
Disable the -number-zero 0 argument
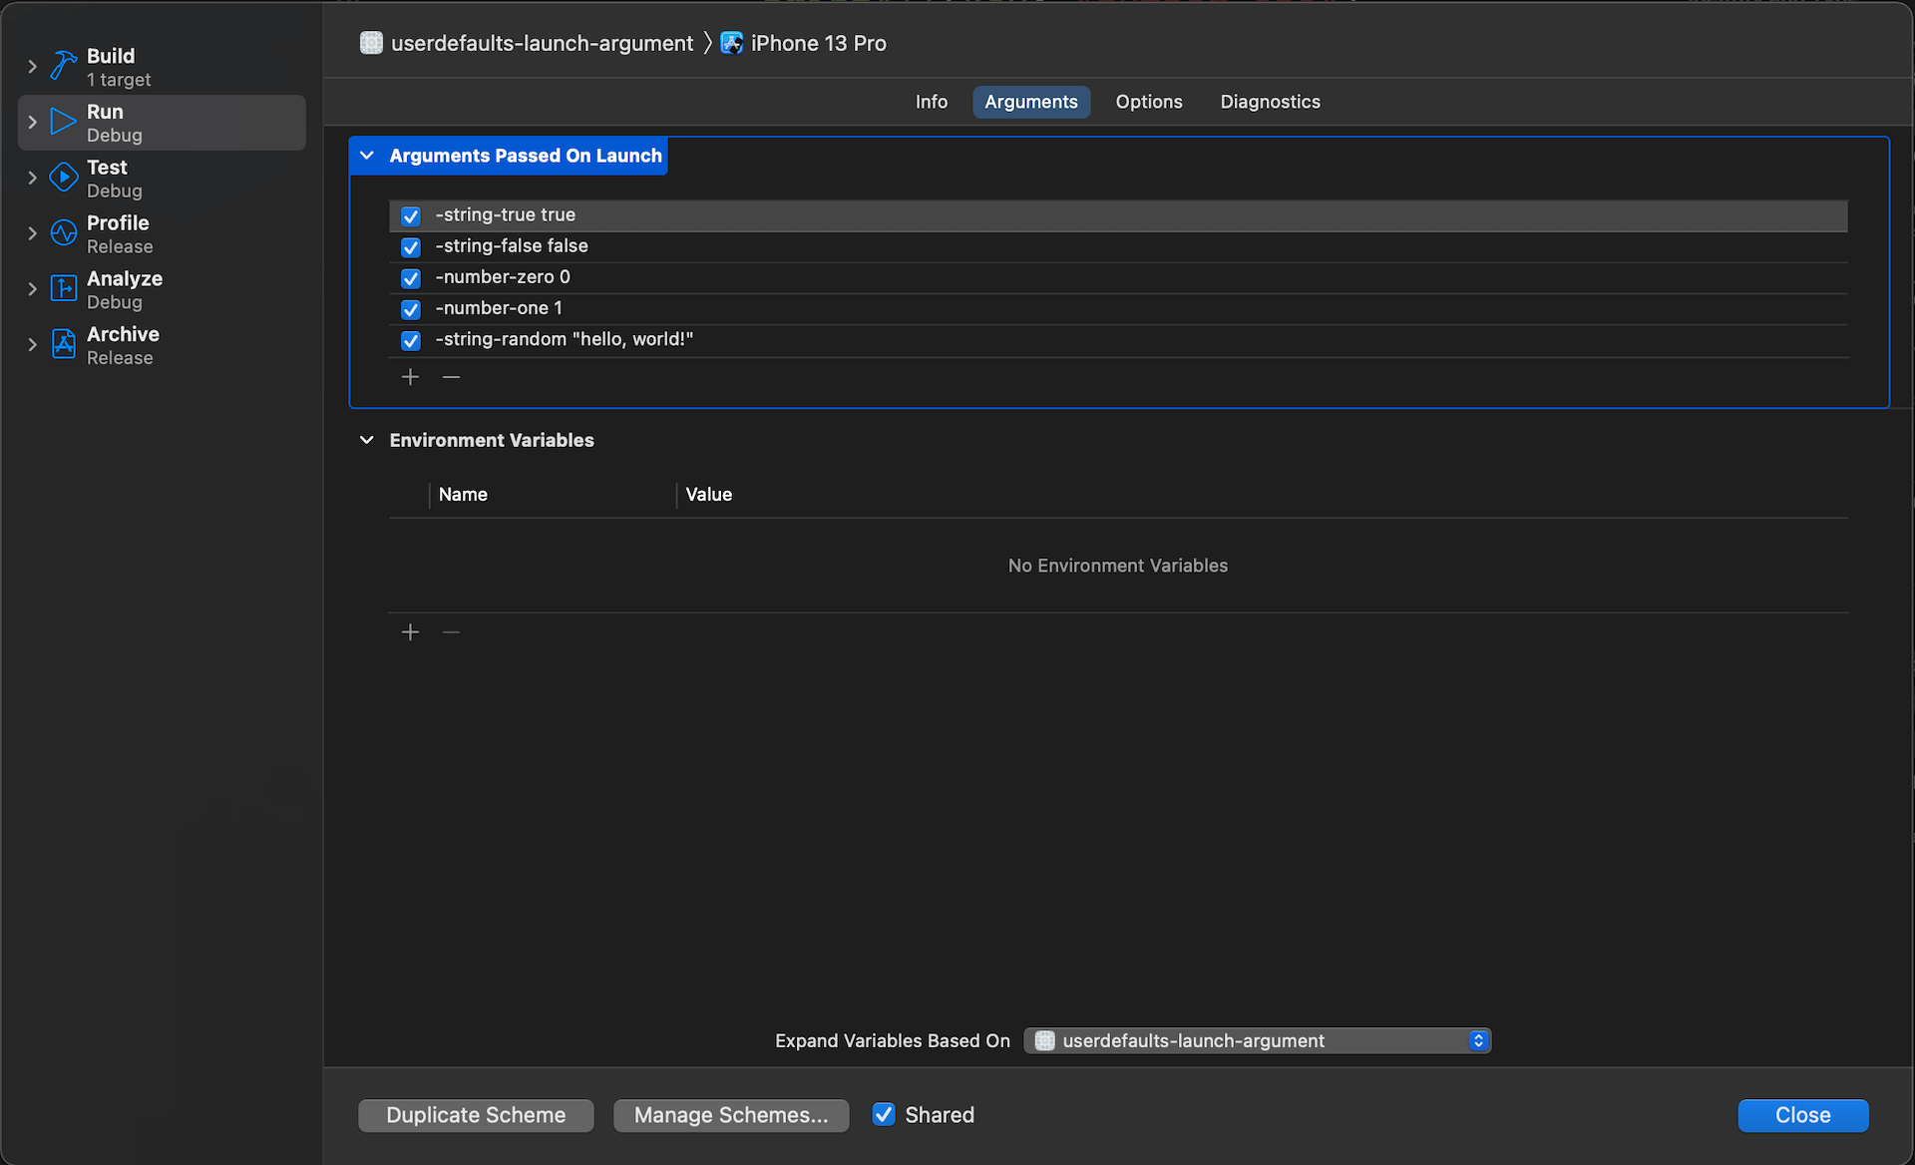(x=411, y=278)
